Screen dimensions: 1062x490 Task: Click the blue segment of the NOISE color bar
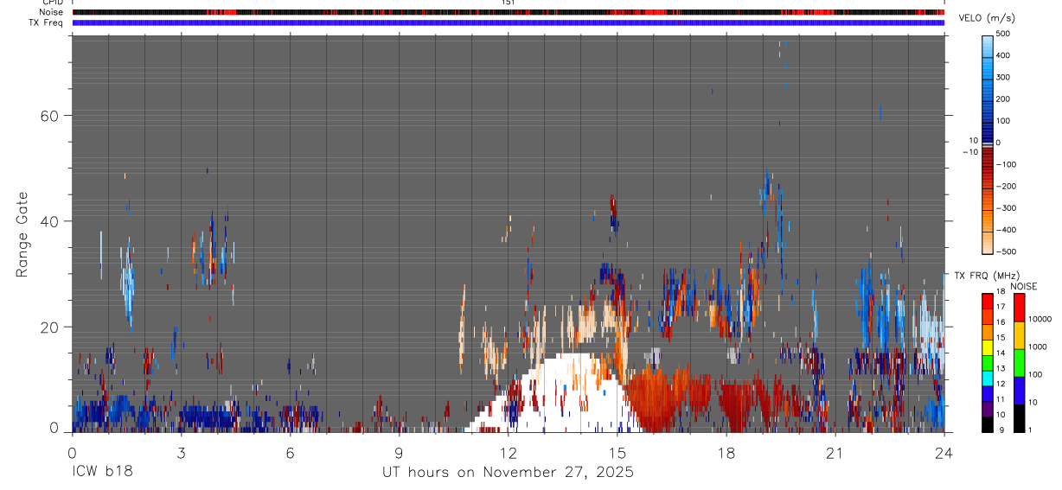coord(1018,391)
